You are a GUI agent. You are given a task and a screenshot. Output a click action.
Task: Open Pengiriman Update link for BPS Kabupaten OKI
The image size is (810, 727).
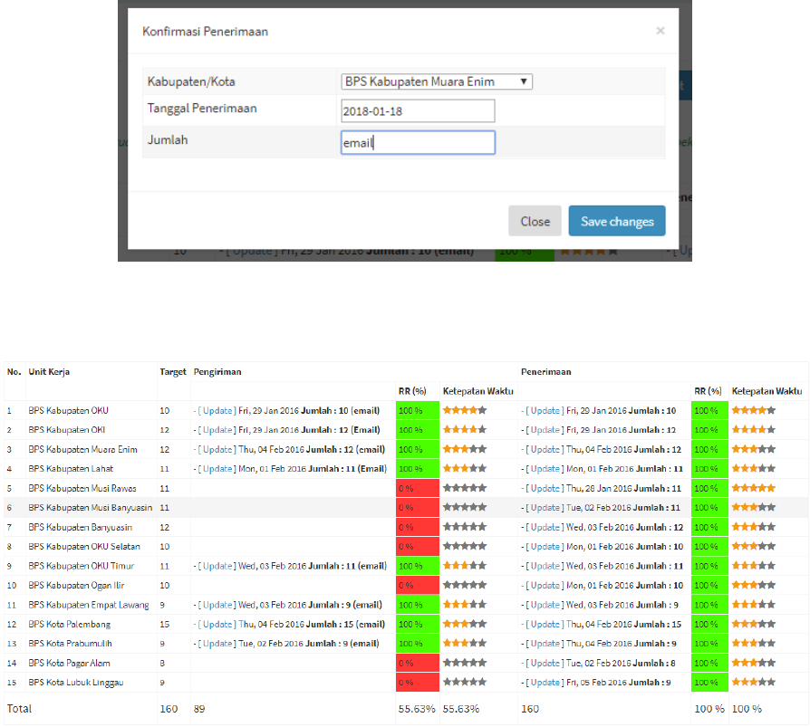217,429
